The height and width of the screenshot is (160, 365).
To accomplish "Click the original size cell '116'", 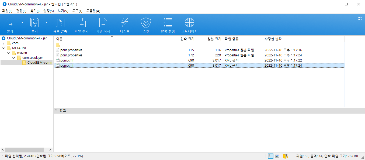I will pos(218,50).
